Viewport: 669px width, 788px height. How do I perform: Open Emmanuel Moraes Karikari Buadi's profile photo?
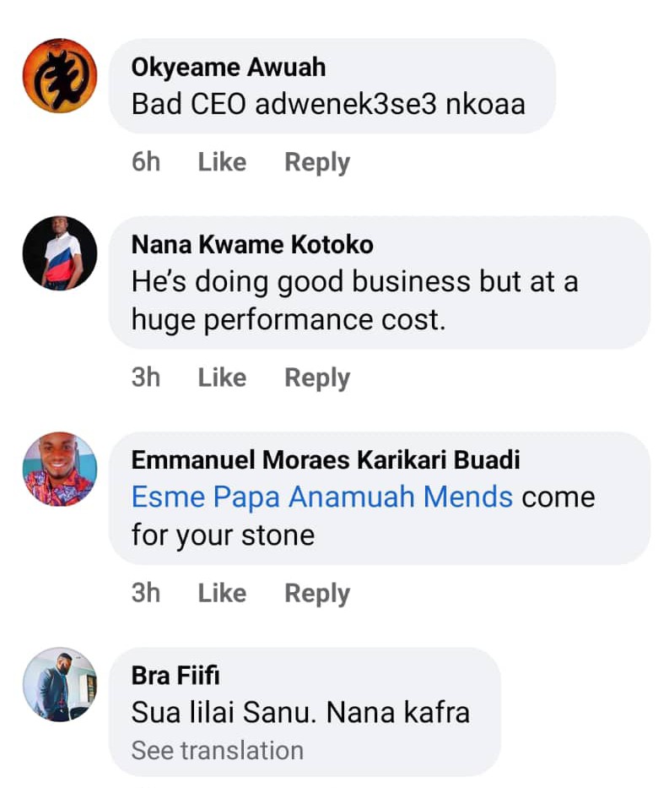pyautogui.click(x=60, y=470)
